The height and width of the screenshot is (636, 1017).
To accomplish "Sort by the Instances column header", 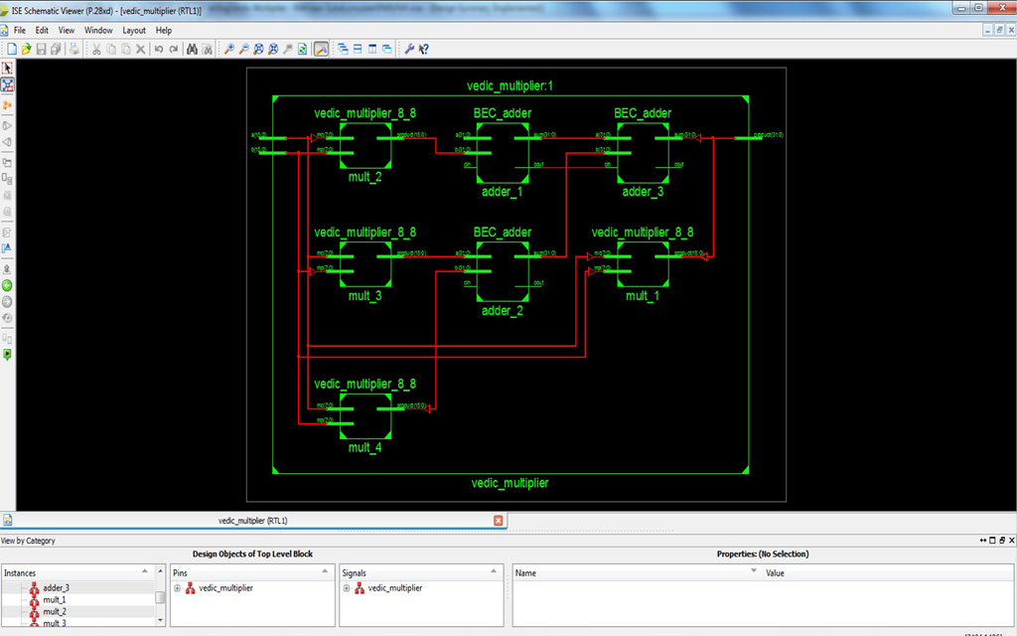I will pyautogui.click(x=77, y=572).
